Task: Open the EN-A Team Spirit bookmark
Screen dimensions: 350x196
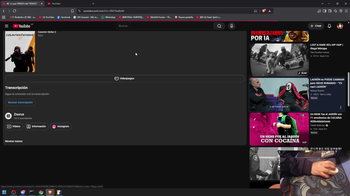Action: tap(208, 17)
